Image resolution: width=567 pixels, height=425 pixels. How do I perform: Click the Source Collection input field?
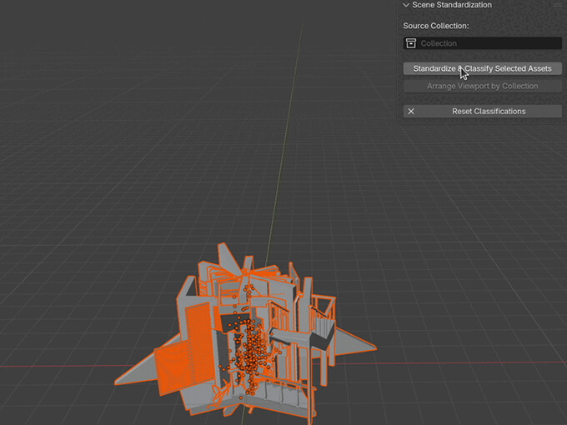tap(482, 43)
